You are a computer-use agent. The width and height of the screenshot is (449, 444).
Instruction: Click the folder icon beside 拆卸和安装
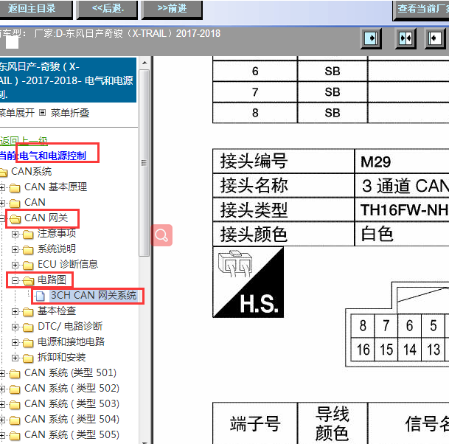pyautogui.click(x=28, y=358)
